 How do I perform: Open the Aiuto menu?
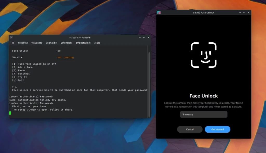[97, 43]
